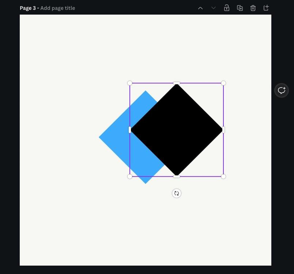Delete the page with the trash icon
The width and height of the screenshot is (294, 274).
253,8
